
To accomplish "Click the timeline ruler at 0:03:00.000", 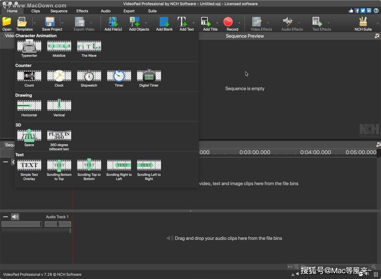I will click(x=255, y=152).
